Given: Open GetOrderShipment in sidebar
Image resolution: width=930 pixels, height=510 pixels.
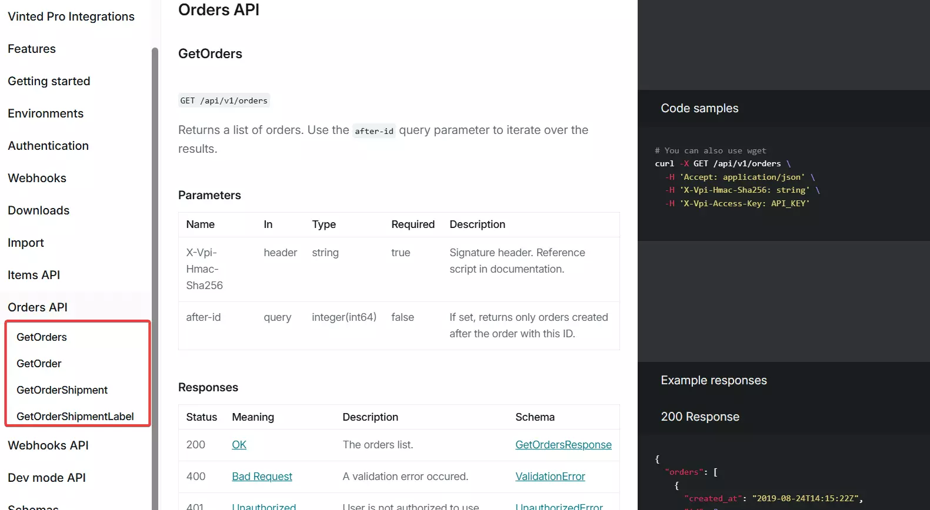Looking at the screenshot, I should (62, 390).
